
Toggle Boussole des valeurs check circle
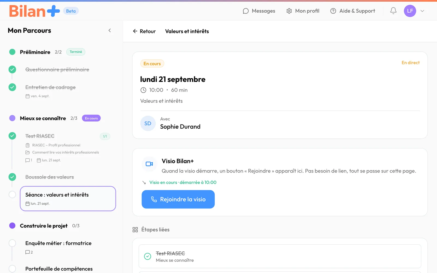(12, 177)
